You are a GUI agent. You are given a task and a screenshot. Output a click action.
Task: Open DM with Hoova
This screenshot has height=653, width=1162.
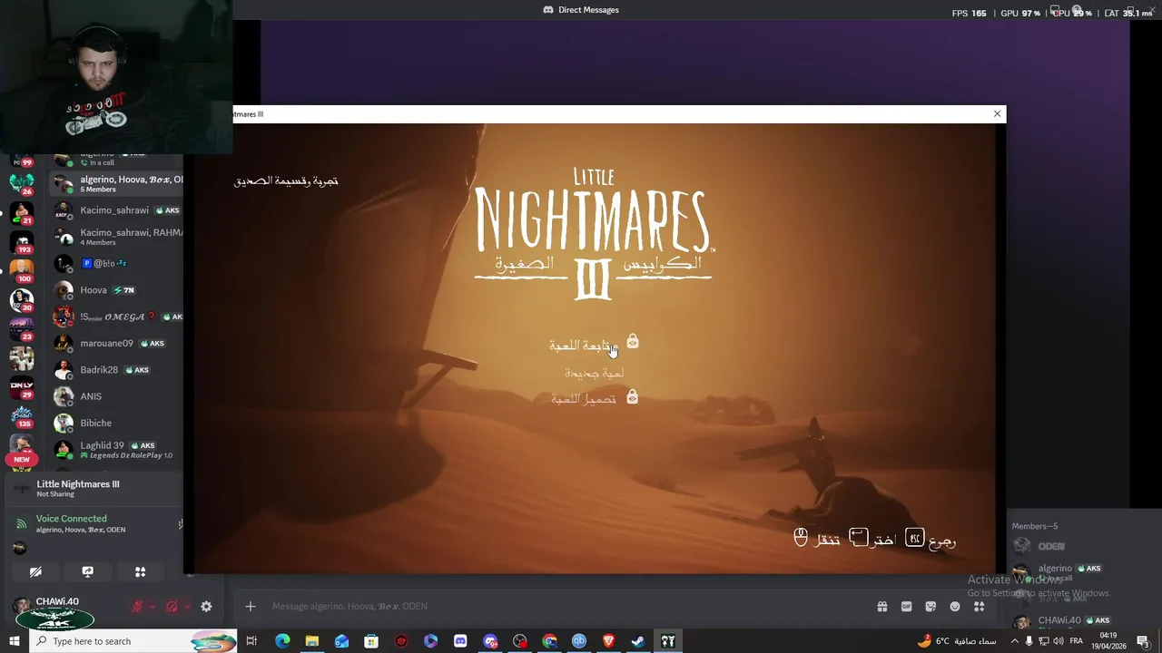click(116, 290)
